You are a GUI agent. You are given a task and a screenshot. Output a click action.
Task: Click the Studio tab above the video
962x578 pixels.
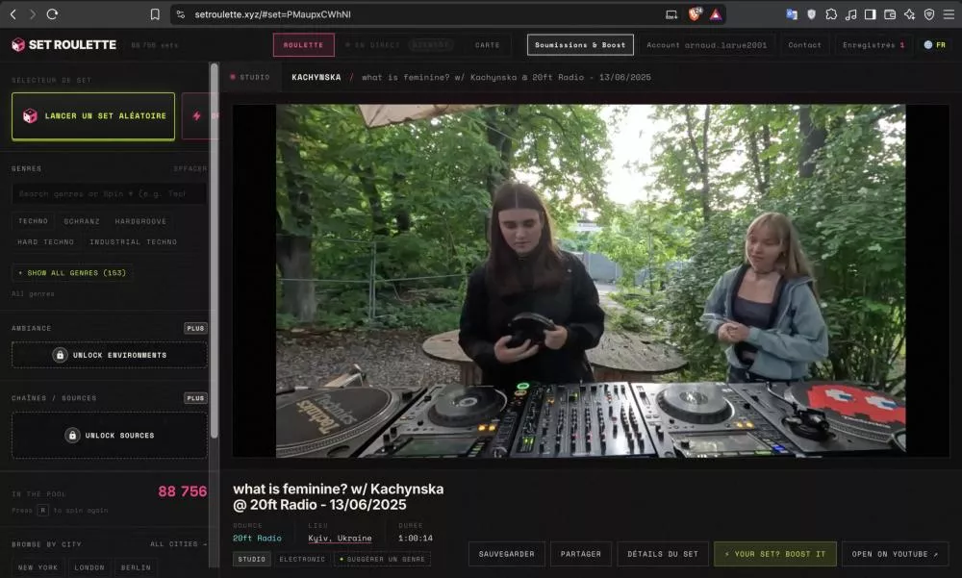[250, 77]
